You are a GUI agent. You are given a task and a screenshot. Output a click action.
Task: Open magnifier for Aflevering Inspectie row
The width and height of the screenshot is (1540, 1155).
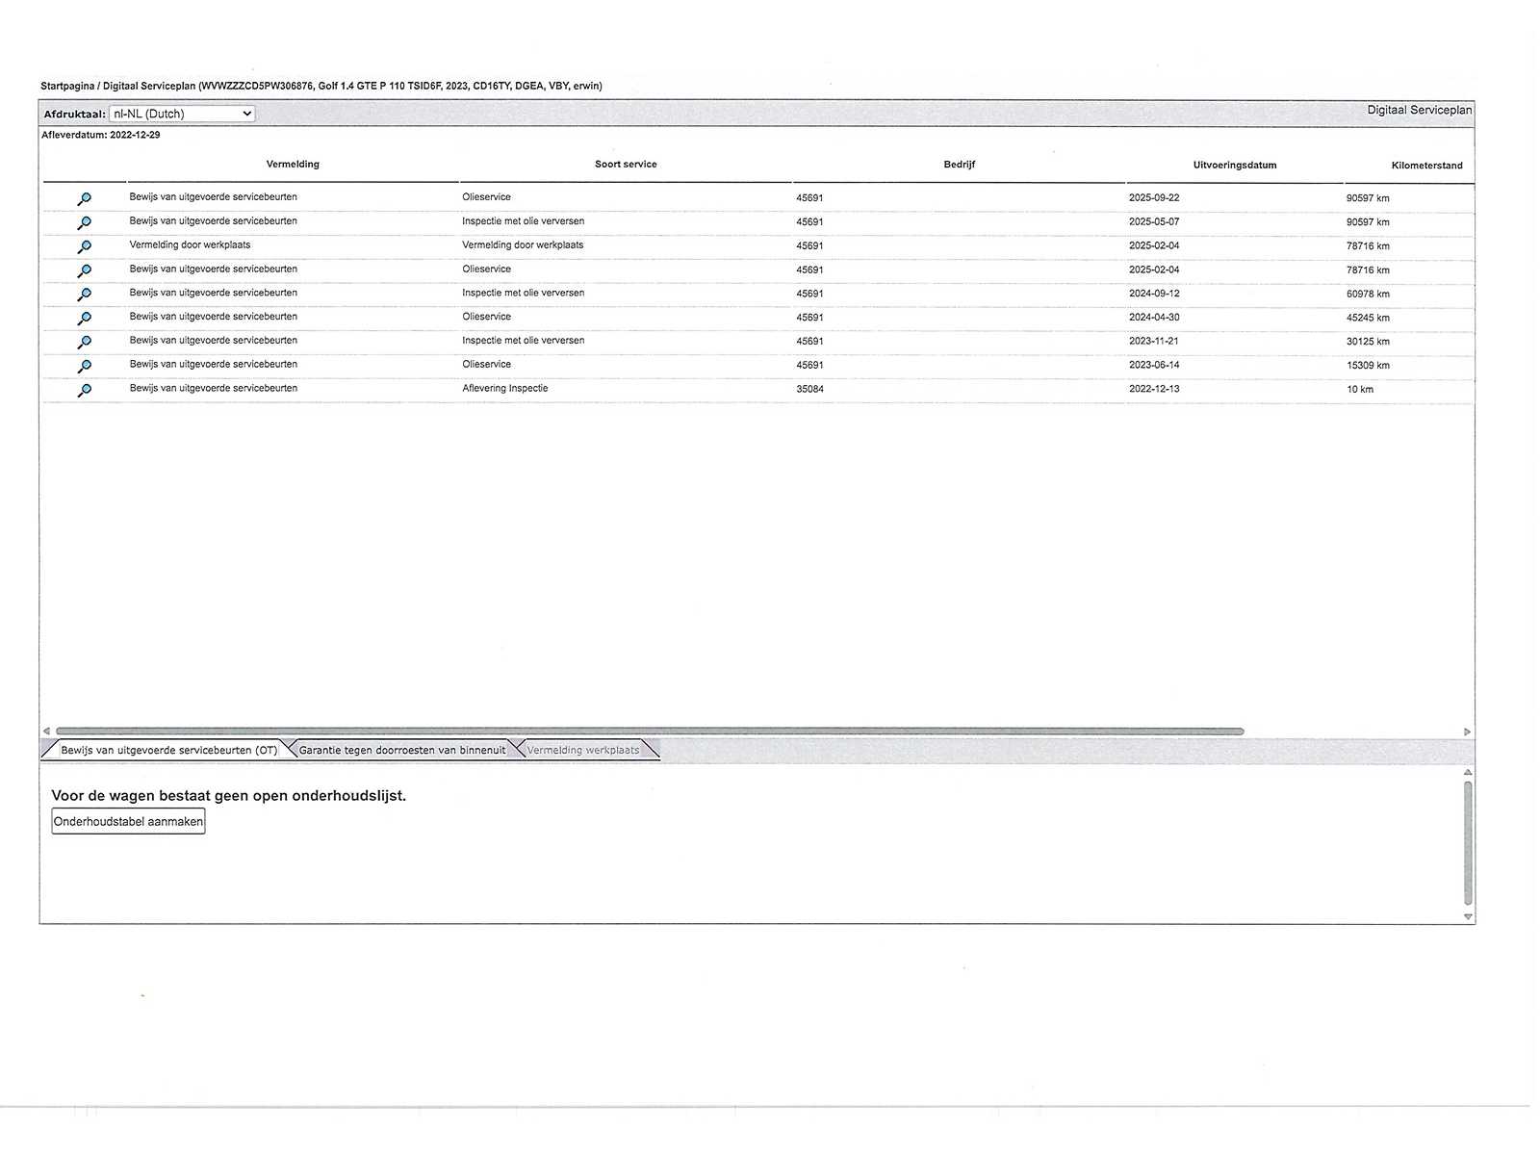coord(85,391)
